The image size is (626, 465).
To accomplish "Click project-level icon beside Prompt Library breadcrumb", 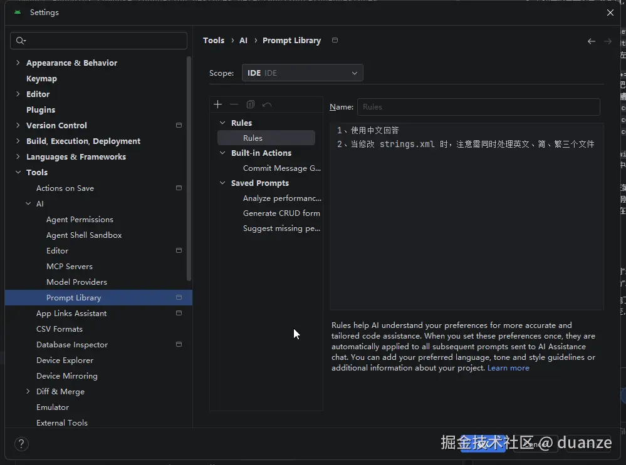I will coord(335,40).
